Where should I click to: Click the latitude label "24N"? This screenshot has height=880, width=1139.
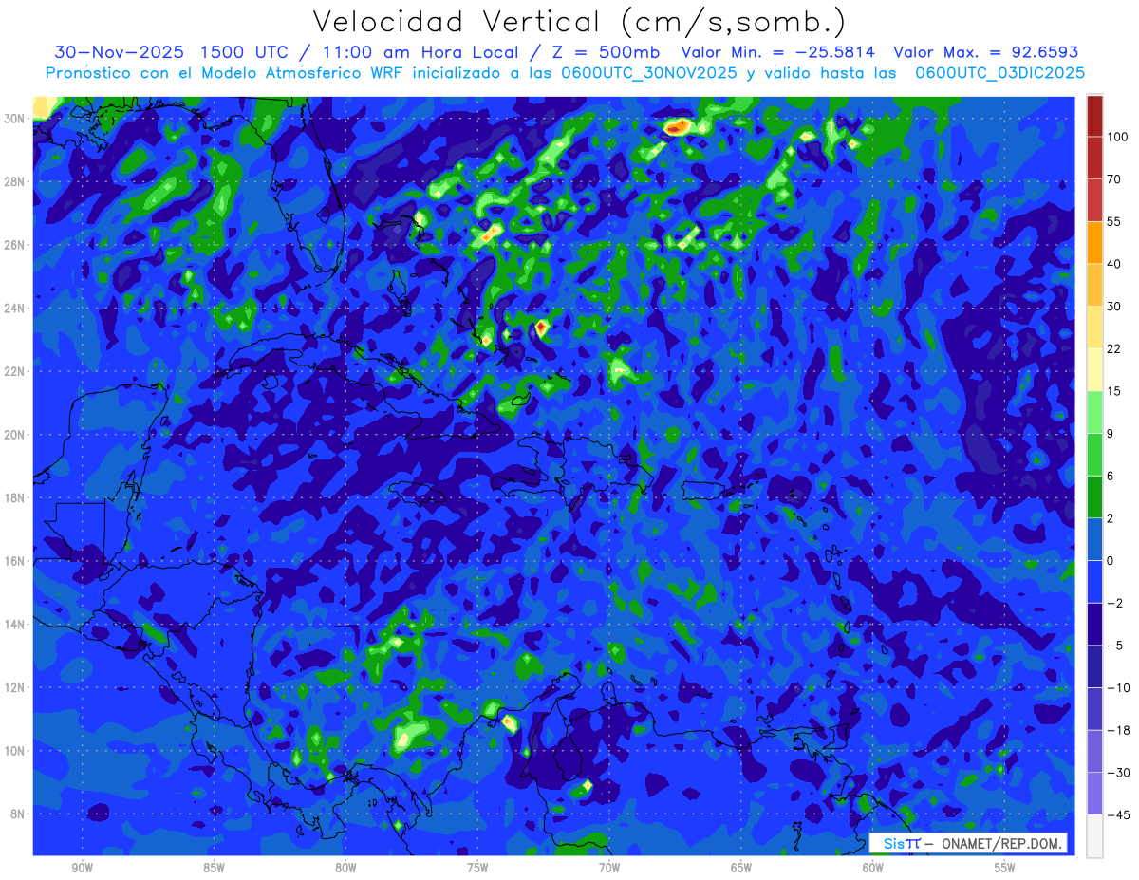pos(14,309)
